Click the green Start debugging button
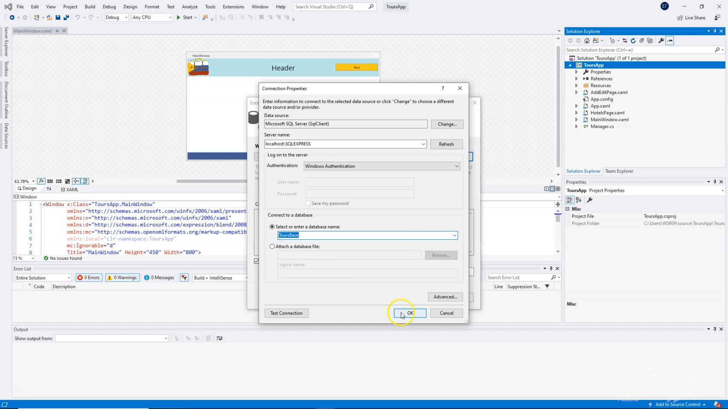Screen dimensions: 728x409 (x=185, y=17)
